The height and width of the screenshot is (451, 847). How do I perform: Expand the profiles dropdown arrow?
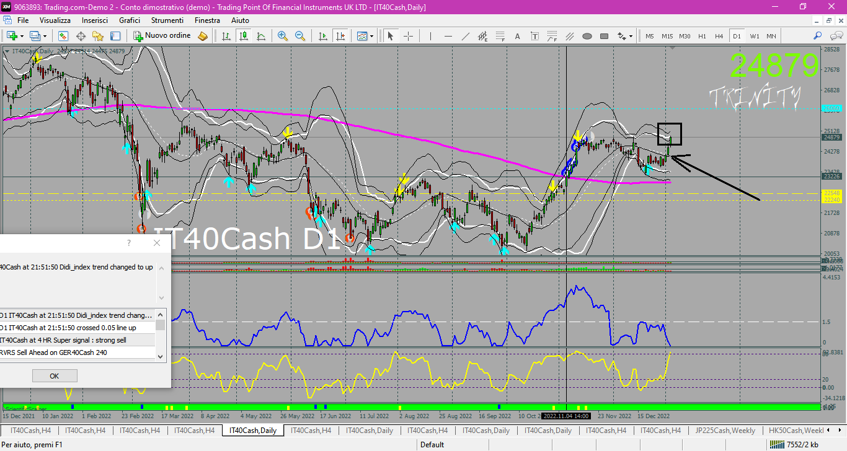(45, 36)
